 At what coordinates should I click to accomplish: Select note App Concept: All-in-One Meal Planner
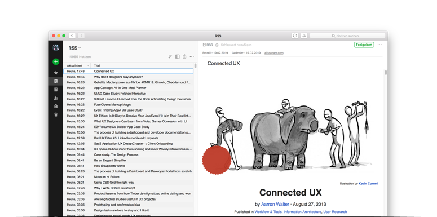pos(128,88)
